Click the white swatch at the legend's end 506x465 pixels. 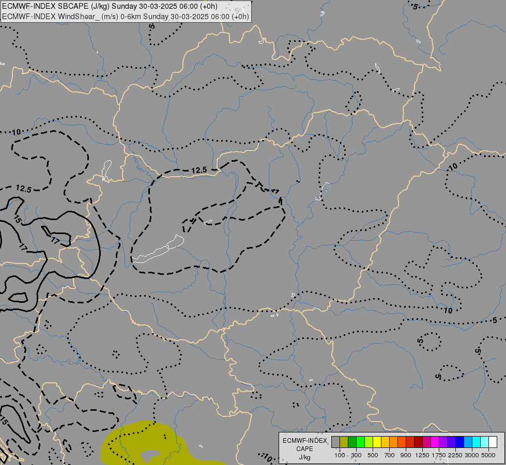(x=493, y=442)
